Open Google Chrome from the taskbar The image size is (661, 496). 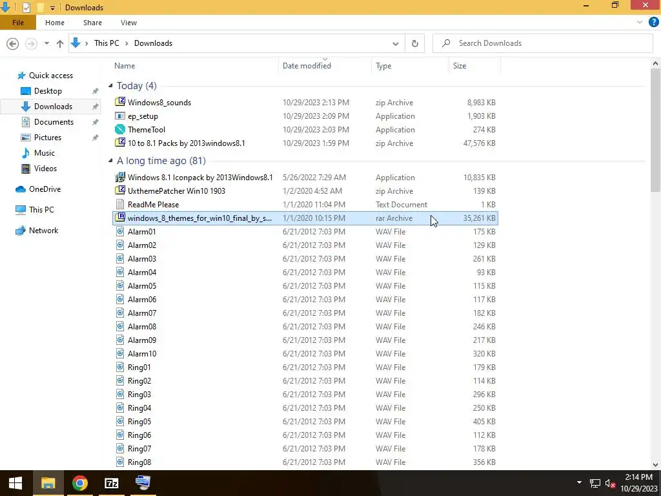pyautogui.click(x=79, y=483)
